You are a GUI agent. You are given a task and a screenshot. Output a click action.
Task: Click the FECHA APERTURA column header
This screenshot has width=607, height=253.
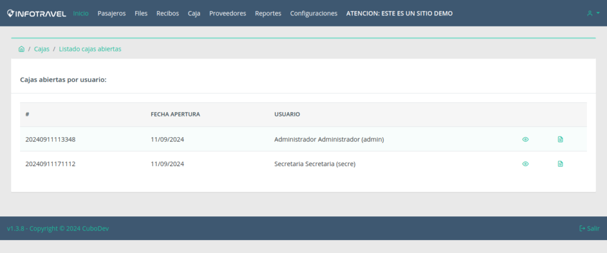[x=175, y=114]
